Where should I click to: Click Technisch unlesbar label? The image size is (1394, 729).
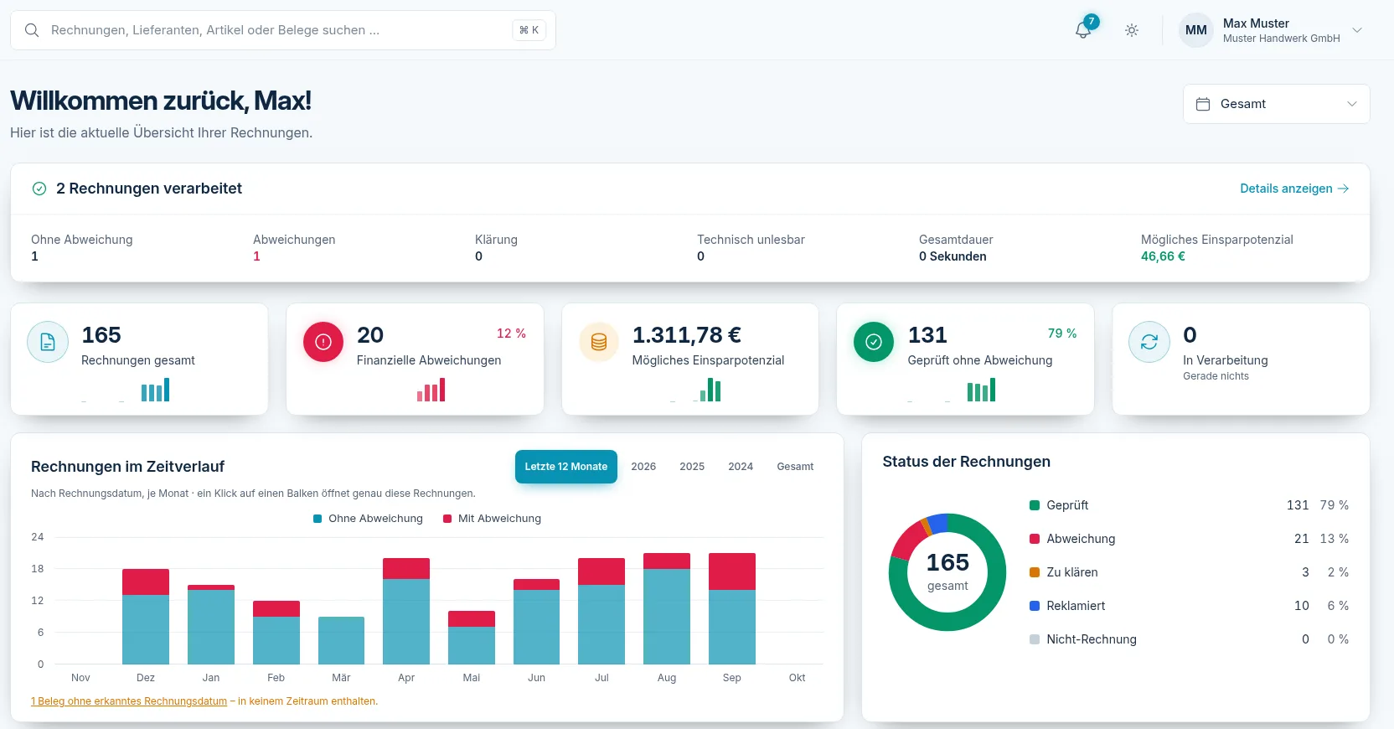coord(751,240)
